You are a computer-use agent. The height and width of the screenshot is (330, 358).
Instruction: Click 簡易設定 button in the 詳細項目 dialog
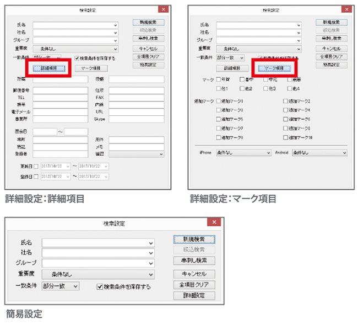pos(148,65)
